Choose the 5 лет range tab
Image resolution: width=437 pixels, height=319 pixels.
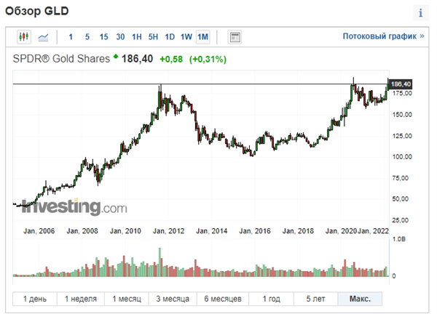pyautogui.click(x=315, y=299)
